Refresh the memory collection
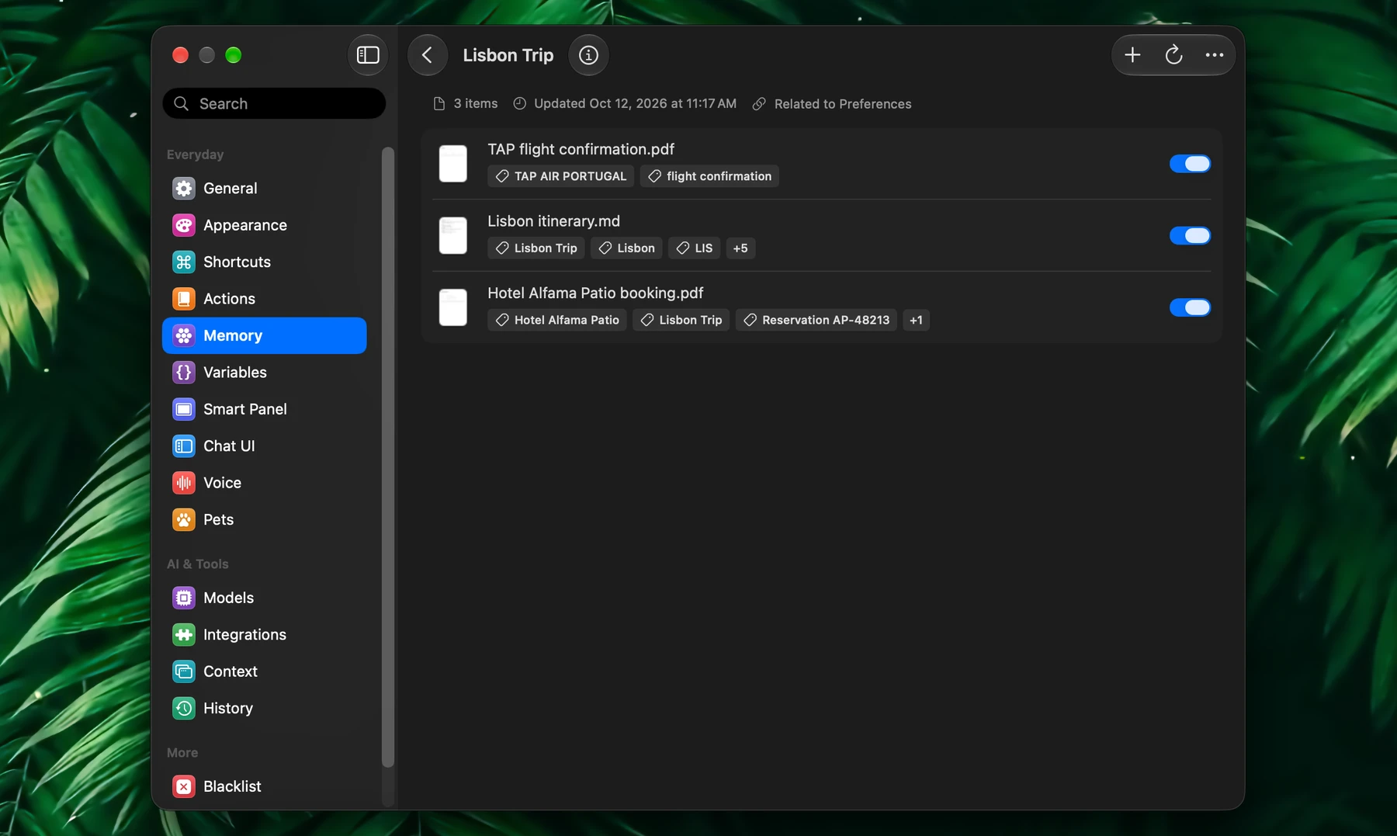Viewport: 1397px width, 836px height. pyautogui.click(x=1173, y=55)
